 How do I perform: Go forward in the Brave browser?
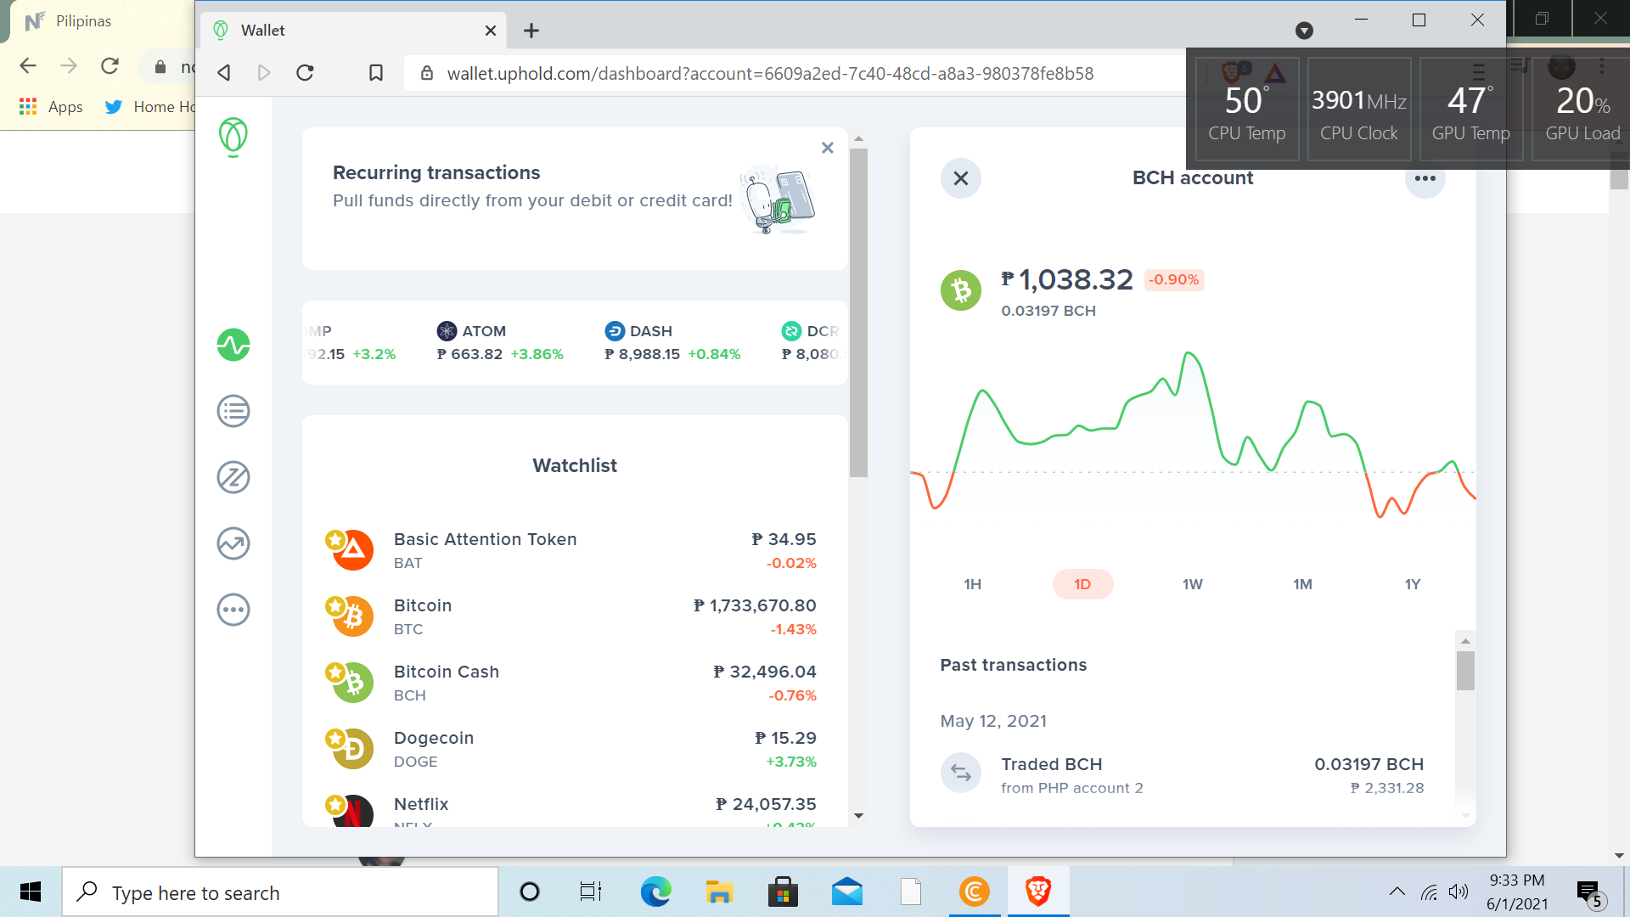coord(264,73)
